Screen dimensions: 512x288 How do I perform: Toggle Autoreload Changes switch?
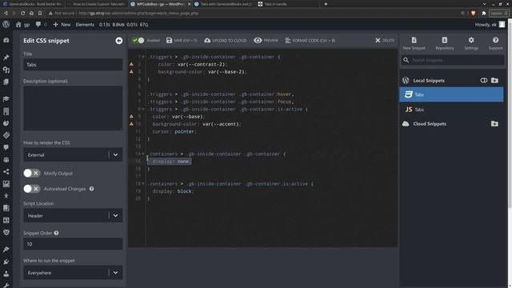pyautogui.click(x=32, y=189)
